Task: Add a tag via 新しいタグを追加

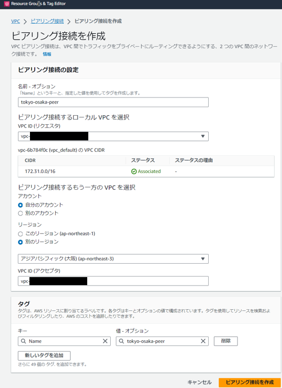Action: 44,356
